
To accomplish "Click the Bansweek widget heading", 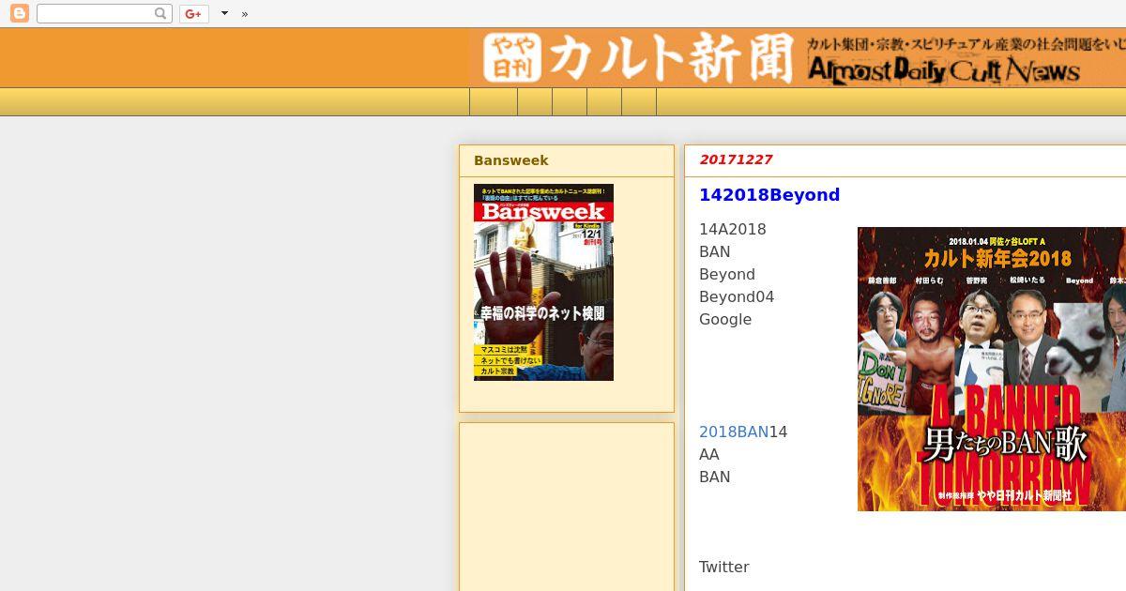I will pos(511,160).
